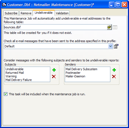The height and width of the screenshot is (128, 129).
Task: Choose Mail Delivery Failure in Subjects
Action: click(x=19, y=80)
